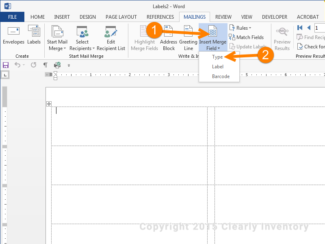Image resolution: width=325 pixels, height=244 pixels.
Task: Click the record number field
Action: click(320, 28)
